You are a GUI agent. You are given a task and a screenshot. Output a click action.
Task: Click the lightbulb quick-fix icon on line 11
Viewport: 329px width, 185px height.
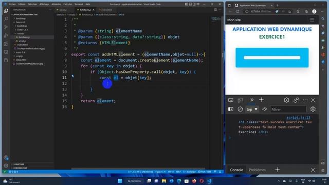pos(73,76)
